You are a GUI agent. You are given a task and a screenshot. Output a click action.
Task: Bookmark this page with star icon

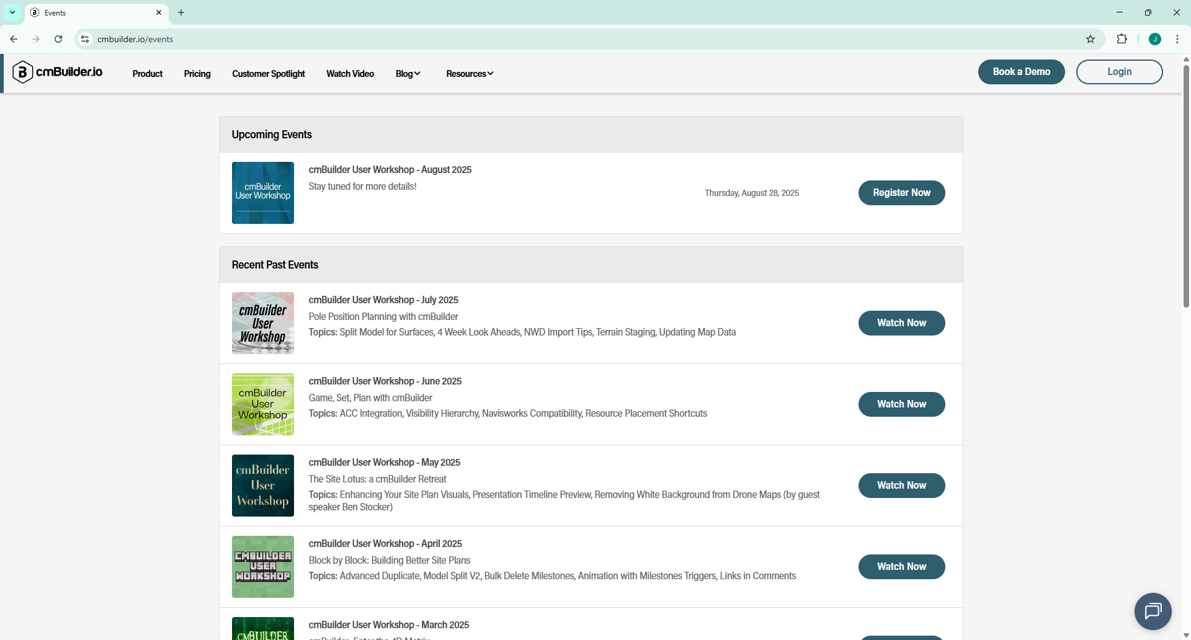coord(1091,39)
